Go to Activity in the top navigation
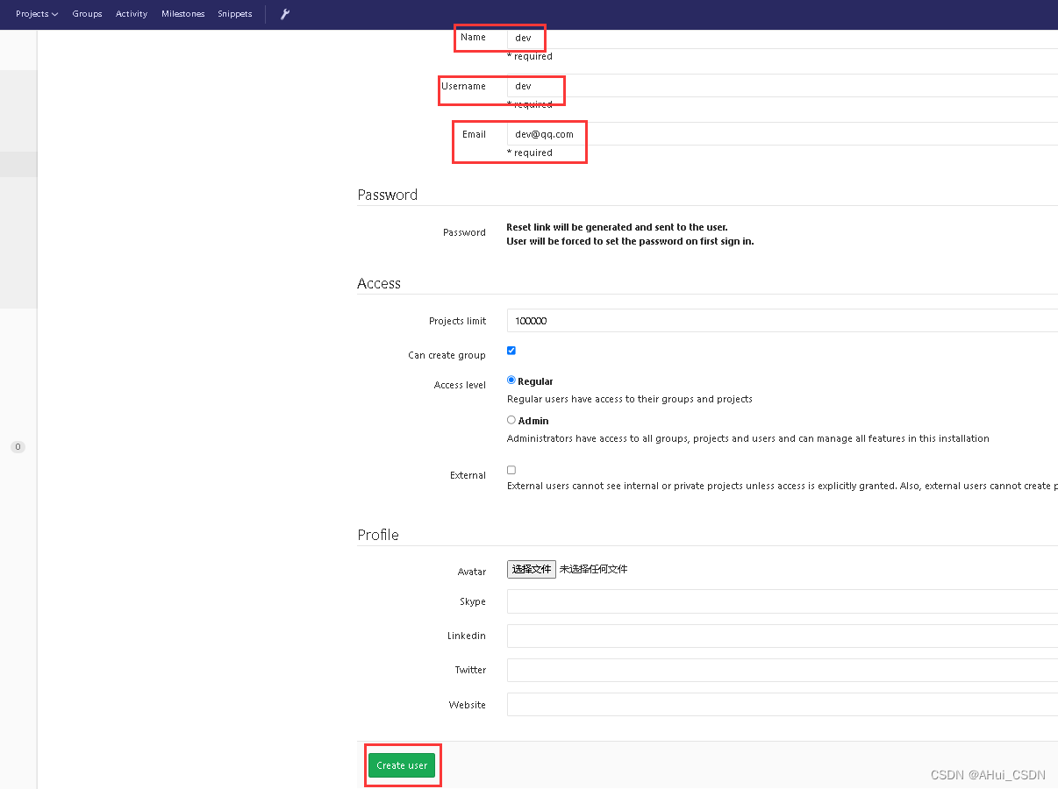1058x789 pixels. click(132, 14)
